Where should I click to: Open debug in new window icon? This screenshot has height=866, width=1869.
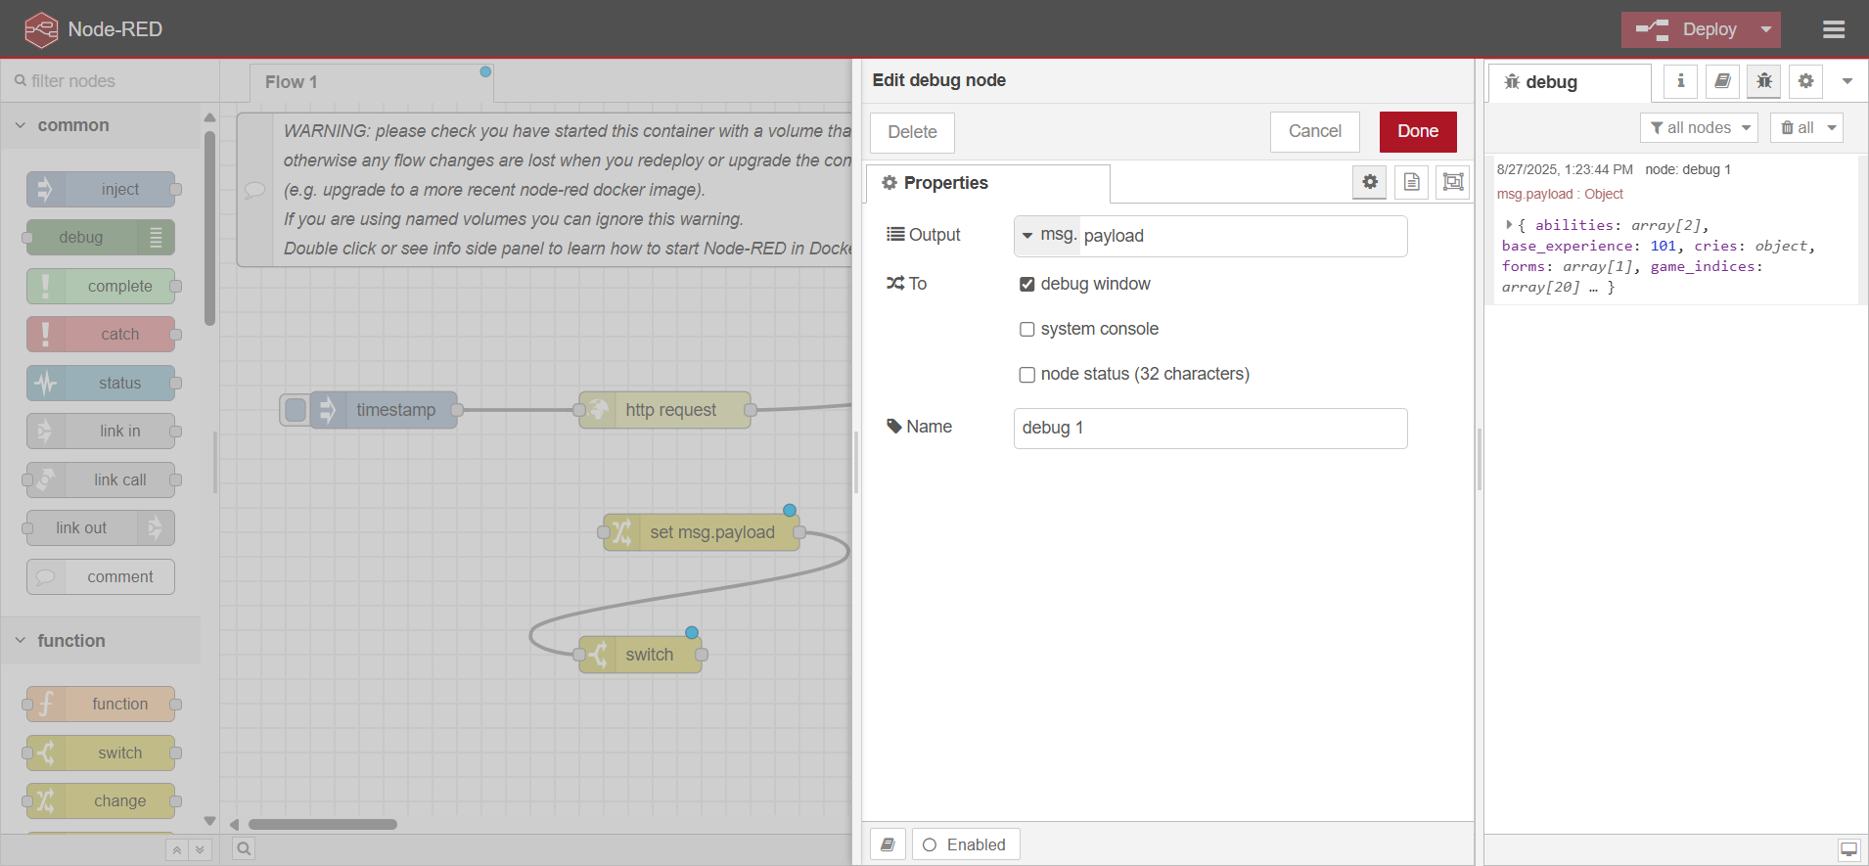tap(1848, 849)
